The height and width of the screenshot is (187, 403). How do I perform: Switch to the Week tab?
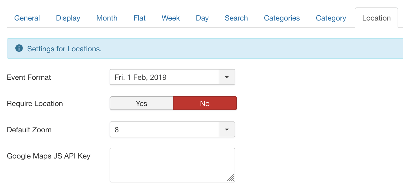171,18
